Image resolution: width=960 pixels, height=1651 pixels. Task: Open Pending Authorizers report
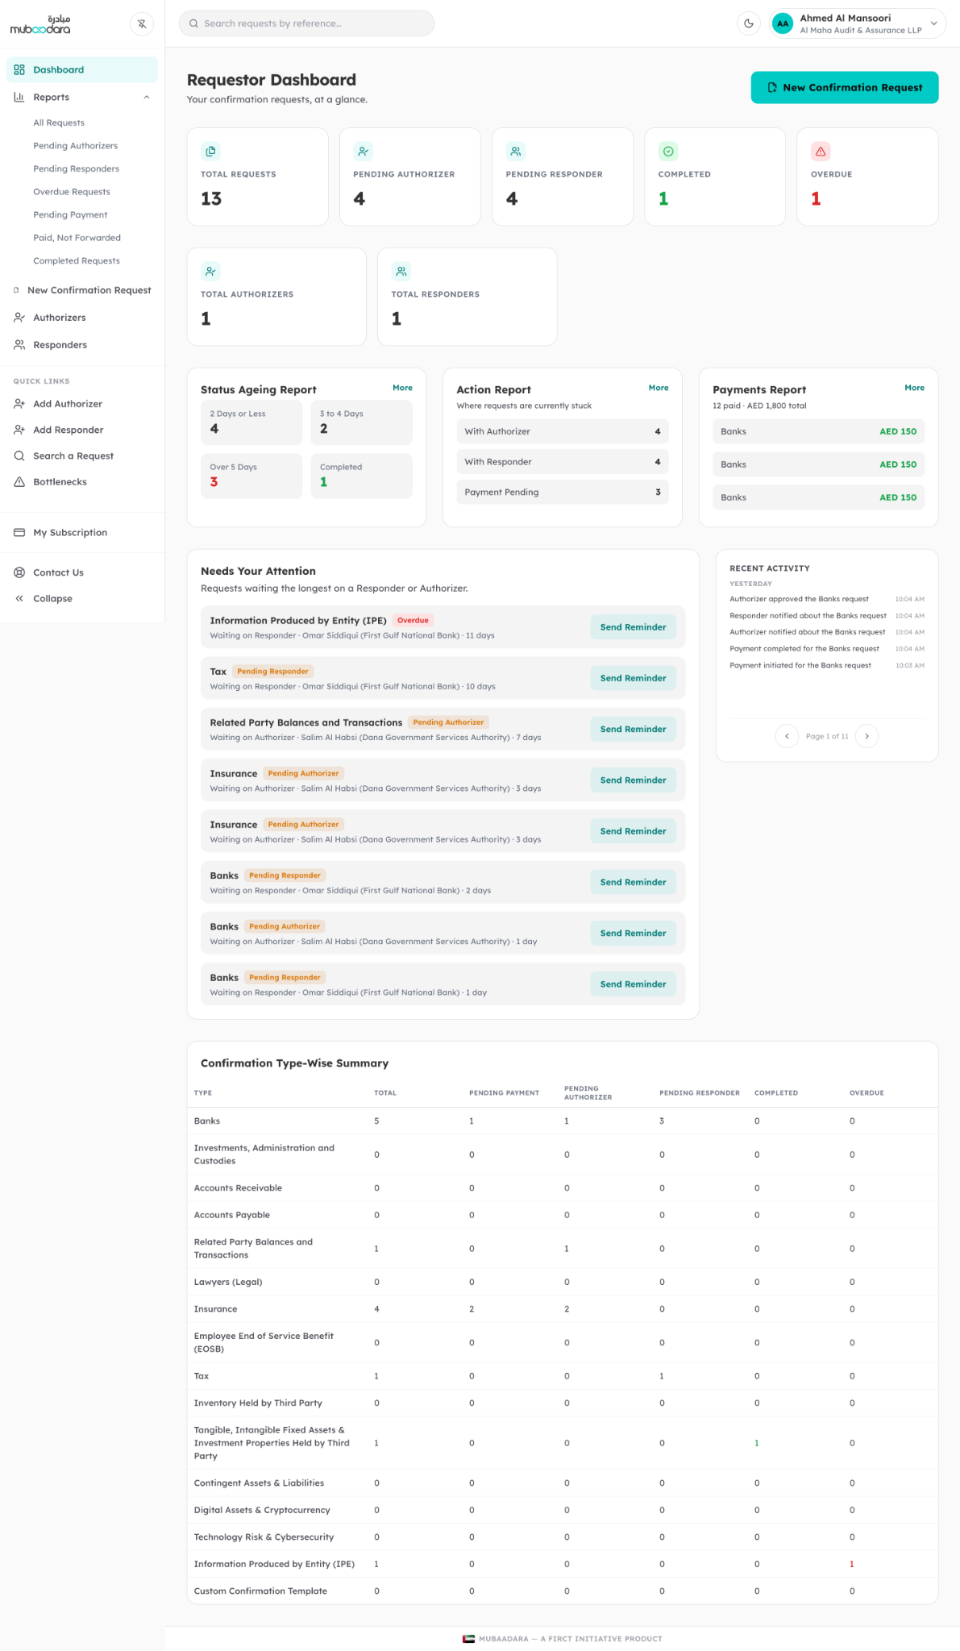(75, 146)
